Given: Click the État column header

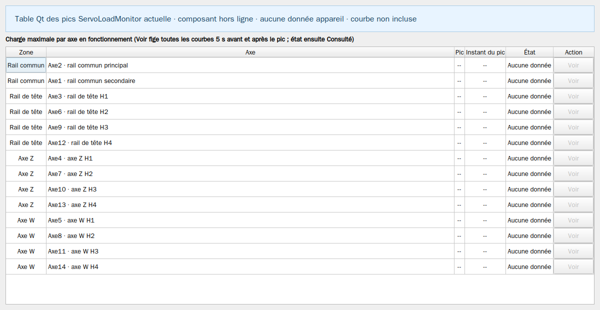Looking at the screenshot, I should (529, 52).
